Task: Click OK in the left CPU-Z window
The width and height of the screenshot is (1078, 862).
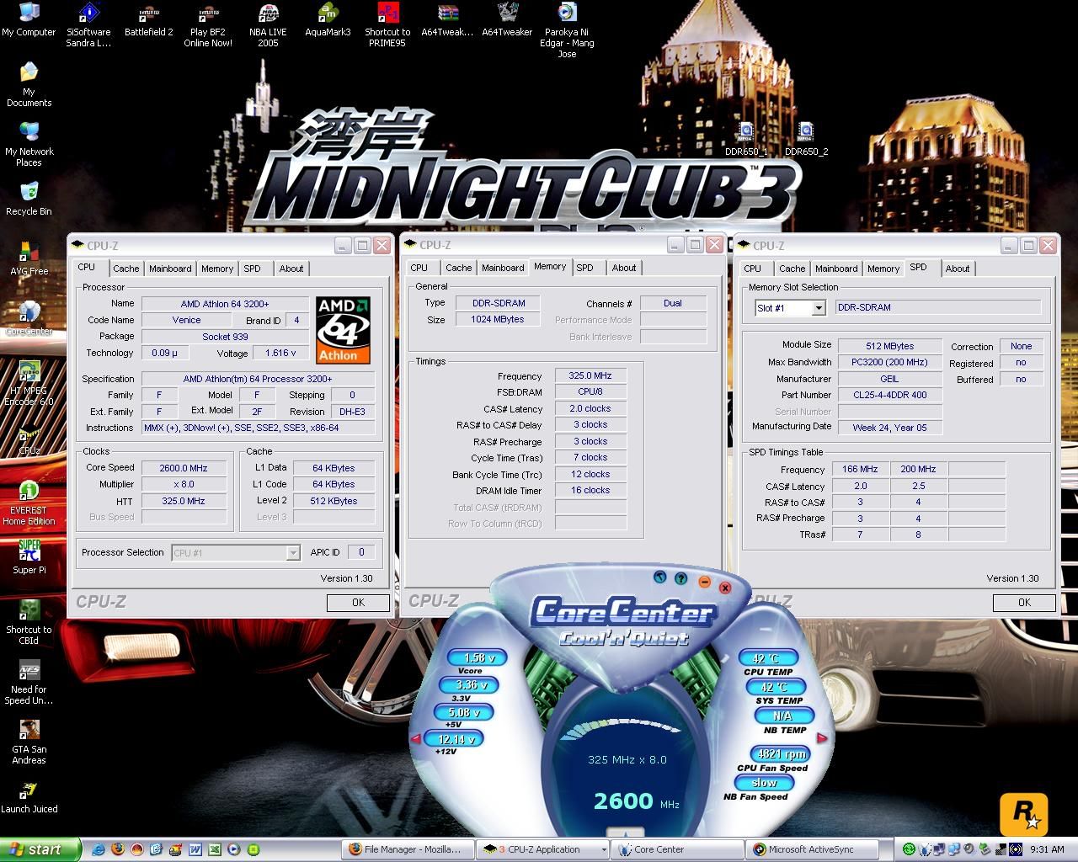Action: point(358,603)
